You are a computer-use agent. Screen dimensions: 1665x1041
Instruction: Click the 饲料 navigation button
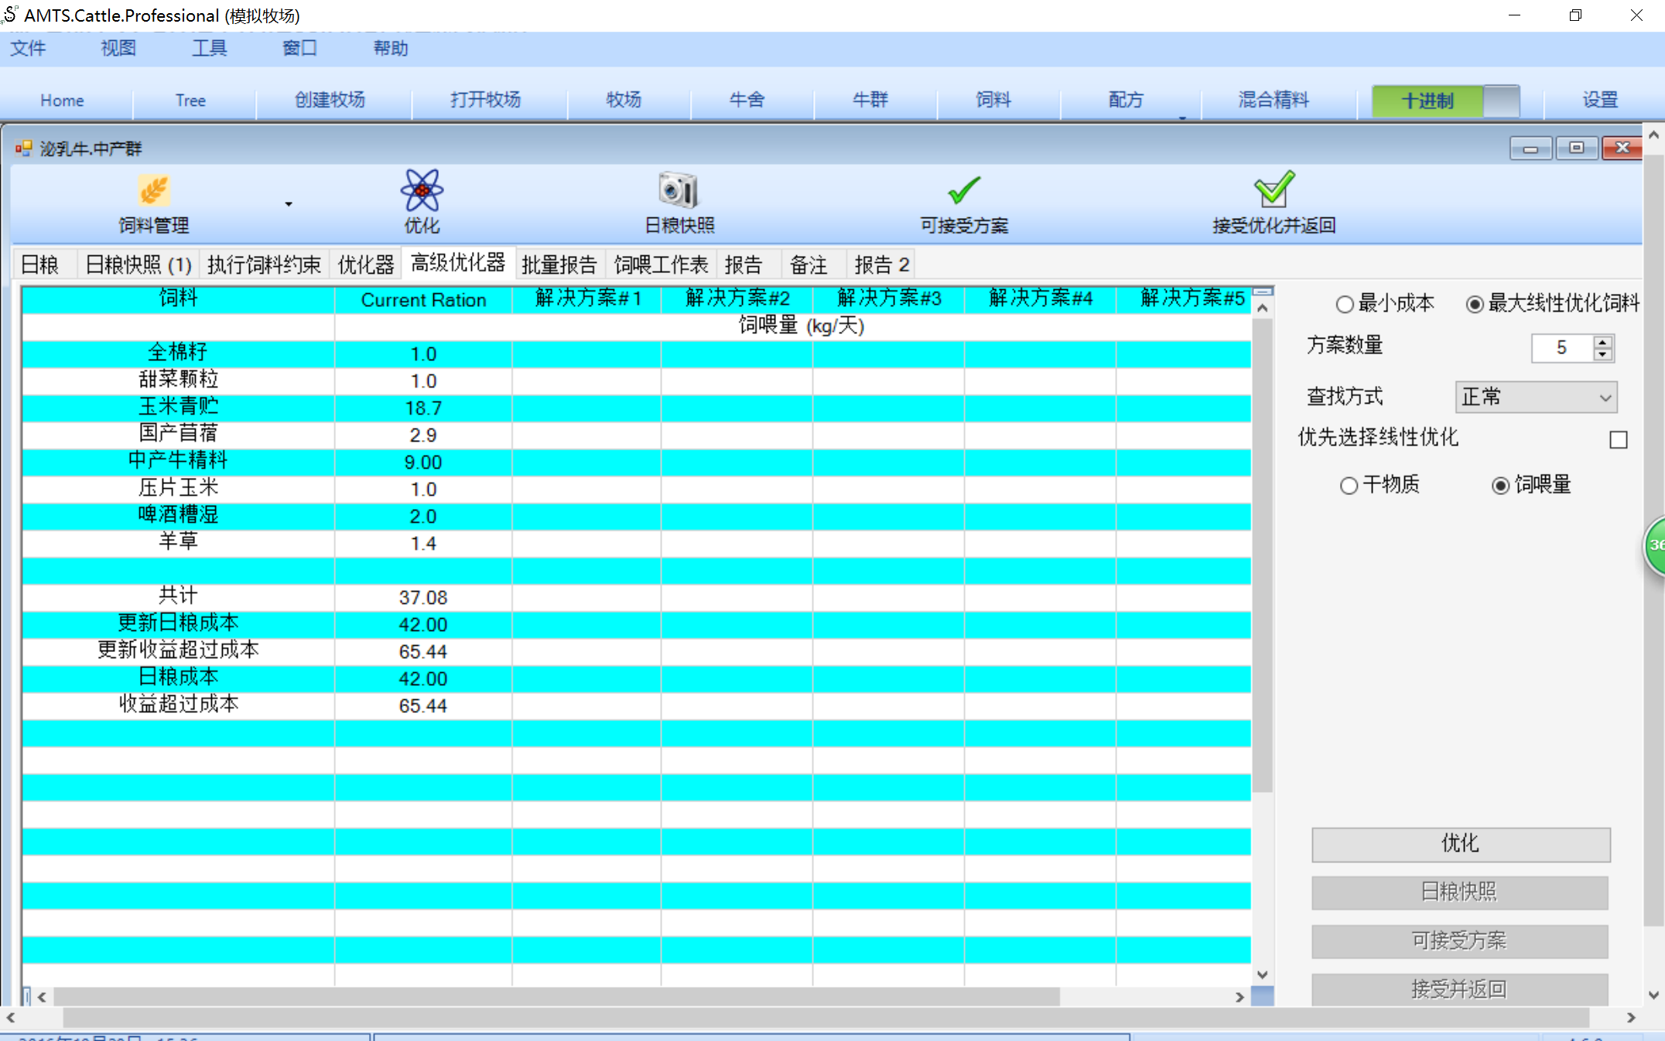(x=993, y=100)
